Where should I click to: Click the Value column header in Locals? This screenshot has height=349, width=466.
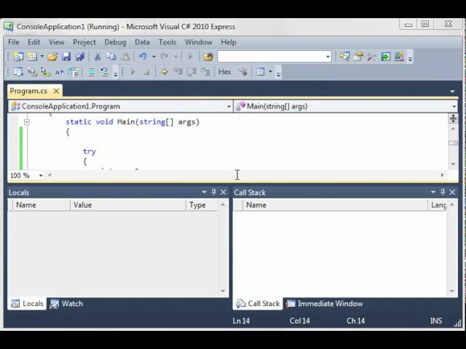pyautogui.click(x=128, y=205)
